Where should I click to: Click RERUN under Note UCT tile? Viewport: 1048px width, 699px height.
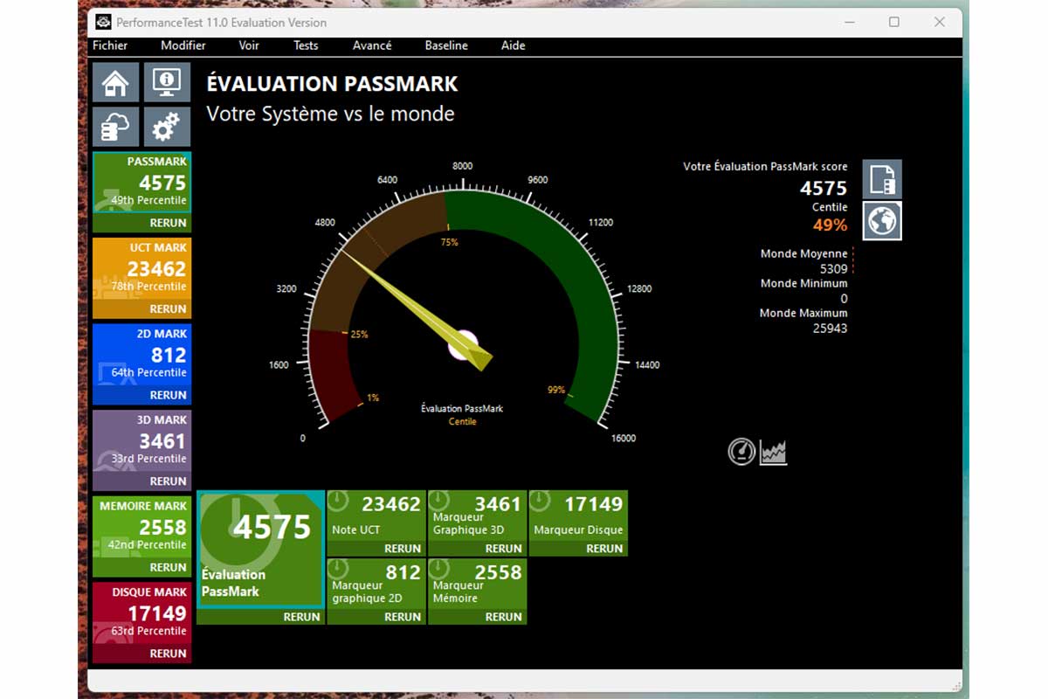[403, 549]
